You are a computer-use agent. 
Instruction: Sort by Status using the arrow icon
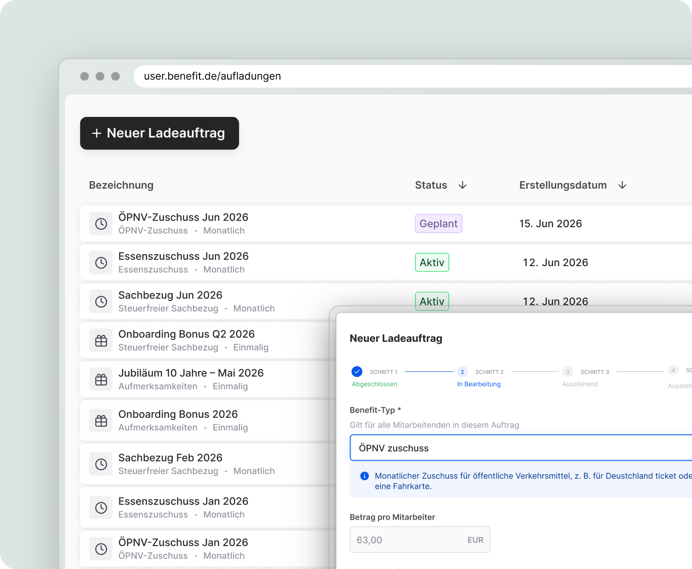click(462, 185)
